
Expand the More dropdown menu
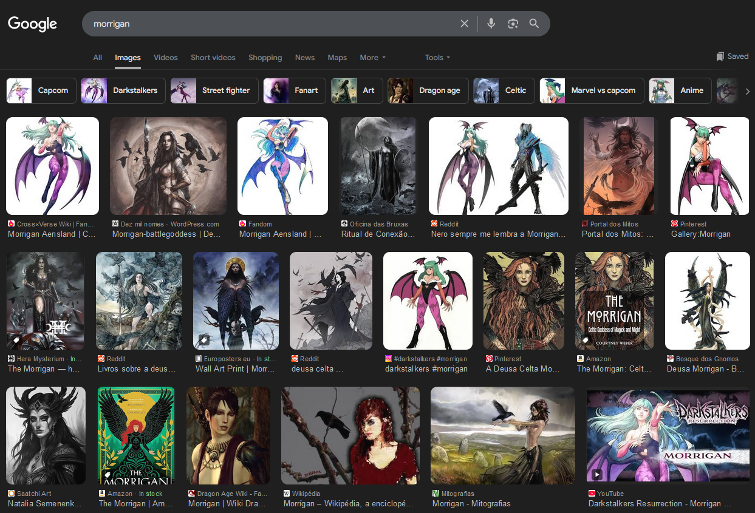pos(372,58)
